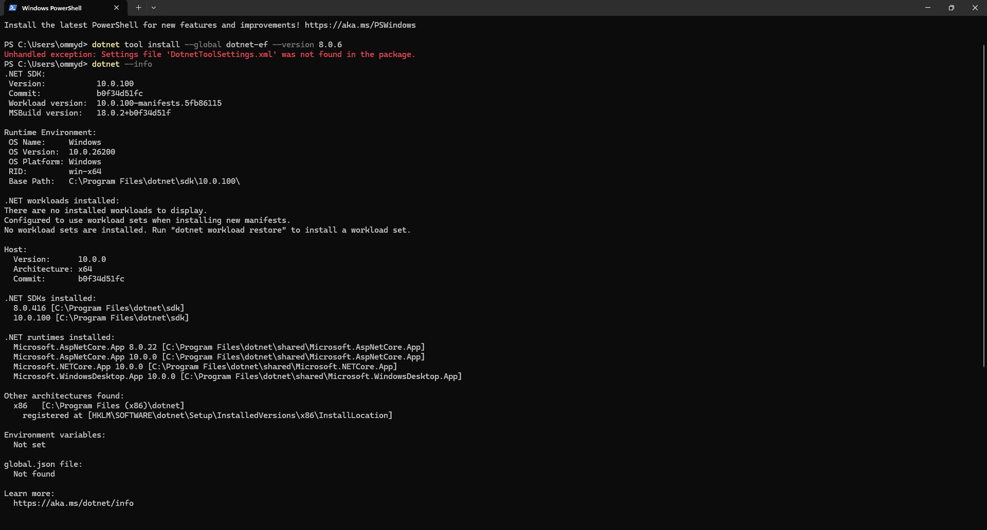987x530 pixels.
Task: Click the x86 architecture path line
Action: [99, 406]
